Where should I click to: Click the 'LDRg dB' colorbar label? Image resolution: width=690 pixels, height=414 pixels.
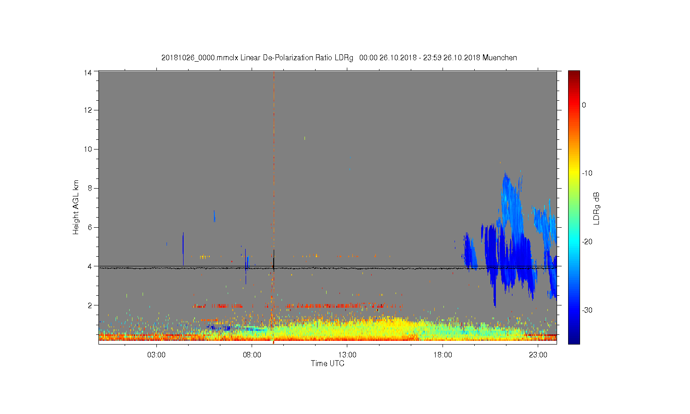pyautogui.click(x=597, y=208)
